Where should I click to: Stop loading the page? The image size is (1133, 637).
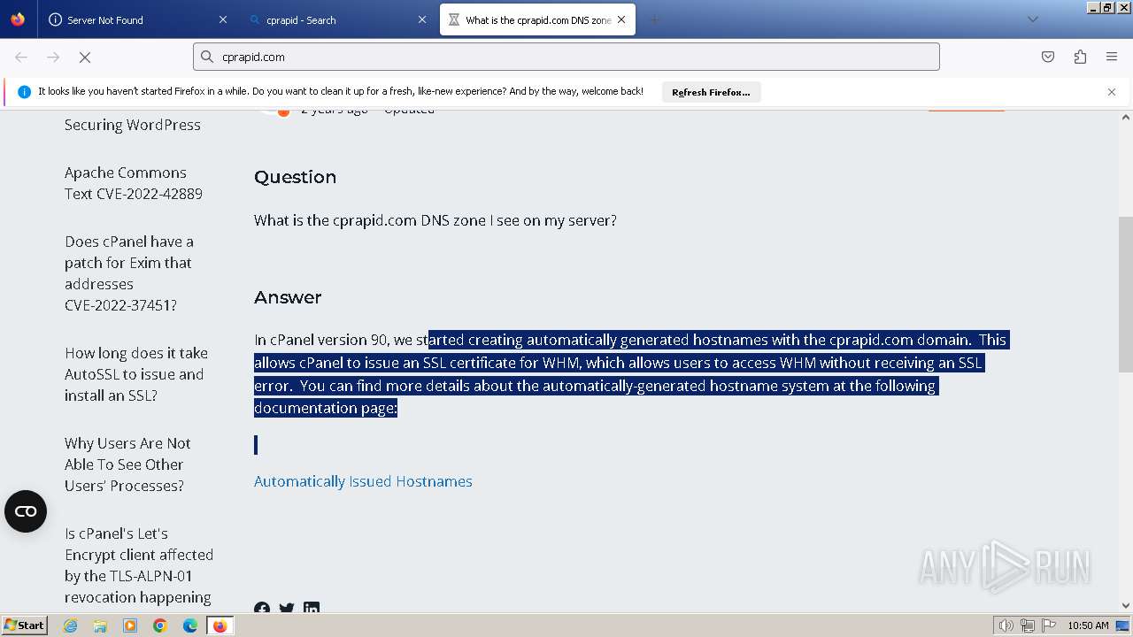[x=85, y=57]
